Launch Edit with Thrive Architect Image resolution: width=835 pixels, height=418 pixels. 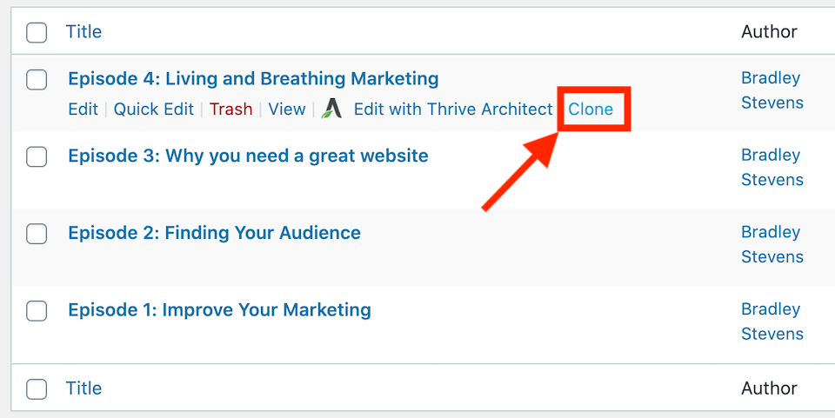(453, 109)
